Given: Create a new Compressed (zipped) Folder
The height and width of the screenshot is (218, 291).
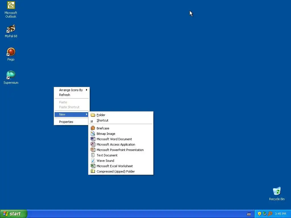Looking at the screenshot, I should [121, 171].
